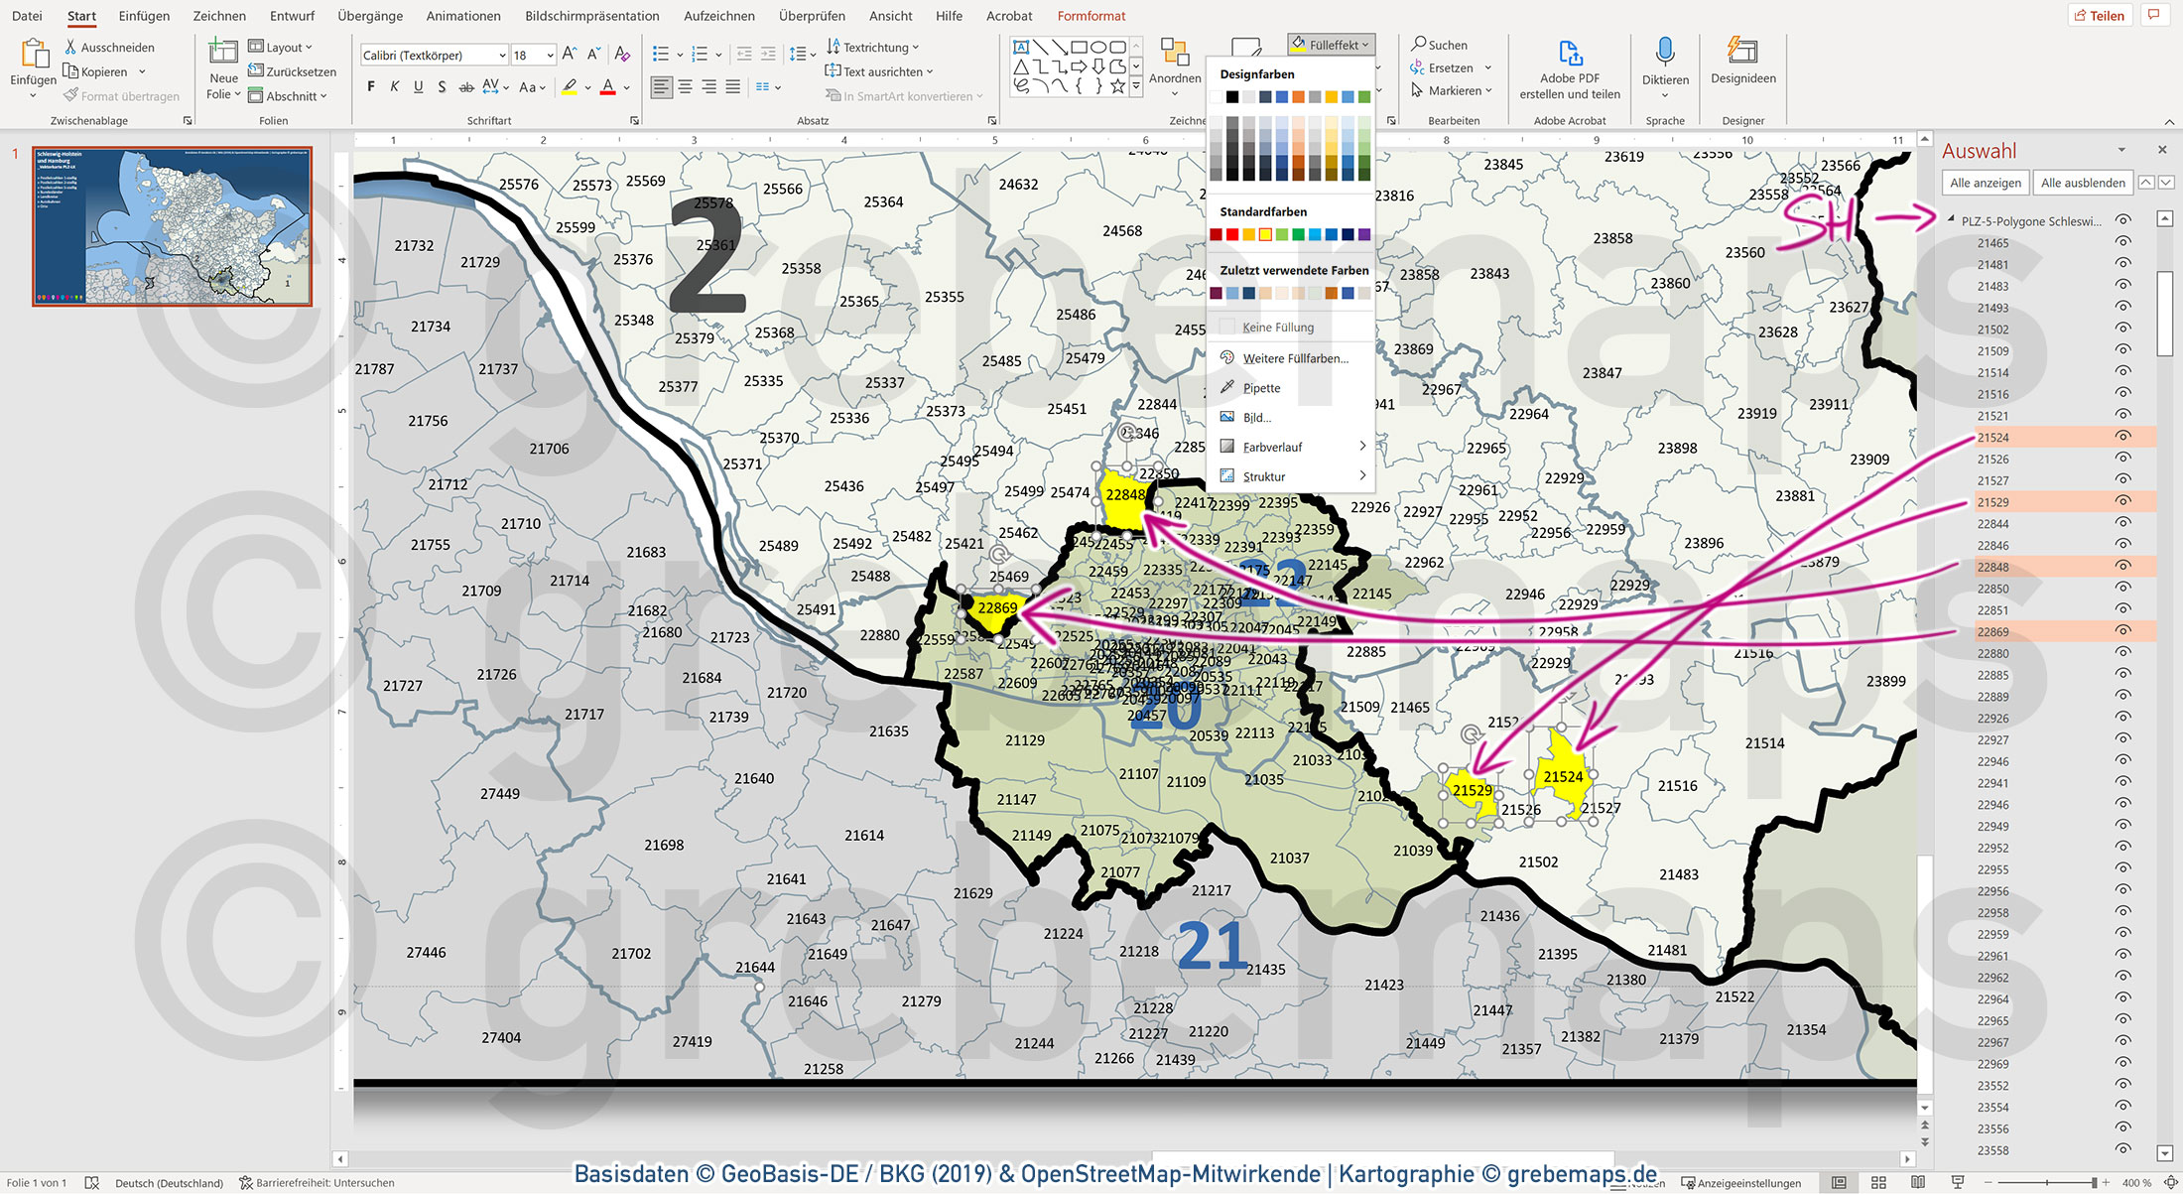Toggle visibility of the 22848 object
2183x1194 pixels.
2122,567
